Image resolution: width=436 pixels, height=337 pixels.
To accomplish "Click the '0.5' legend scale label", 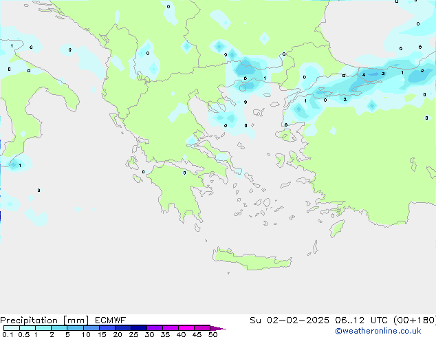I will coord(23,334).
